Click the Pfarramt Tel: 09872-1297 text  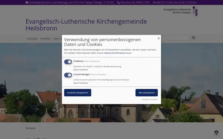coord(135,3)
